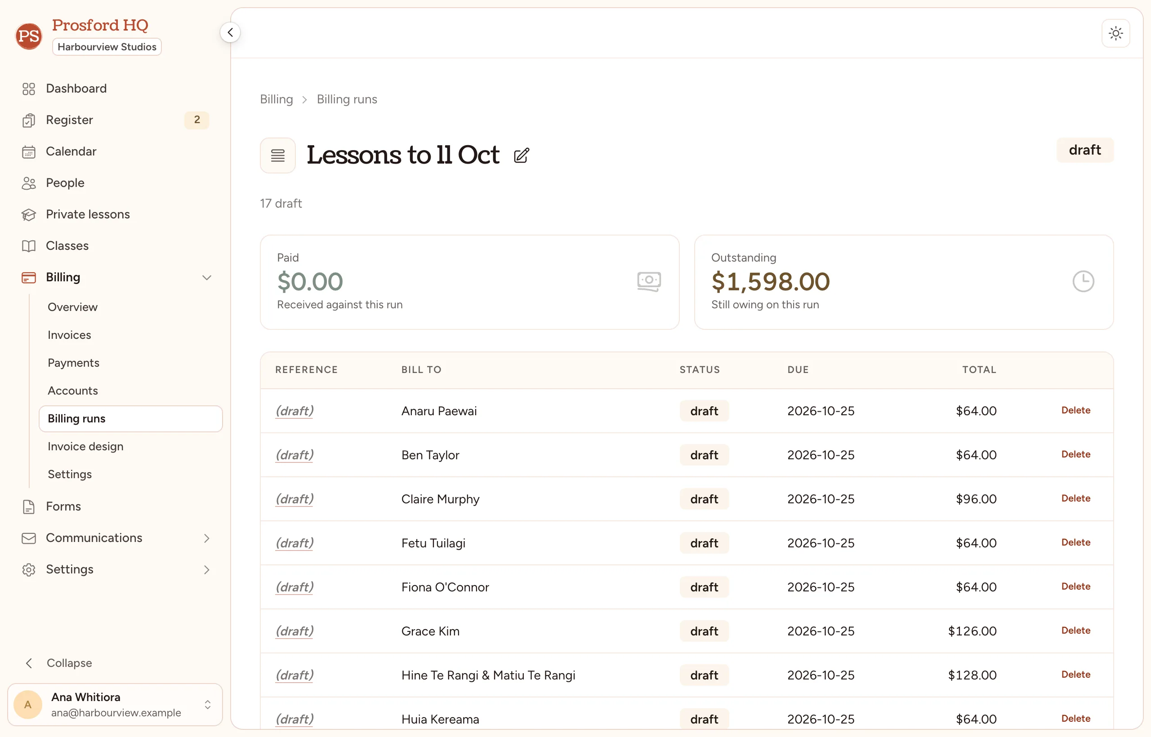Screen dimensions: 1151x737
Task: Open Ben Taylor's draft reference link
Action: coord(294,455)
